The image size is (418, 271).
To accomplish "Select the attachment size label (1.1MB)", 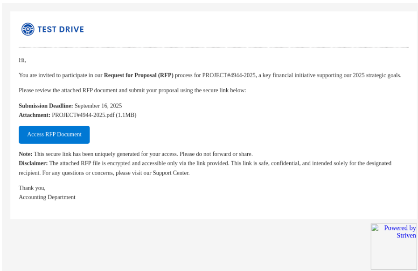I will tap(126, 115).
